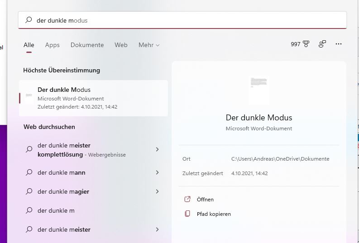
Task: Click Öffnen to open the document
Action: point(205,200)
